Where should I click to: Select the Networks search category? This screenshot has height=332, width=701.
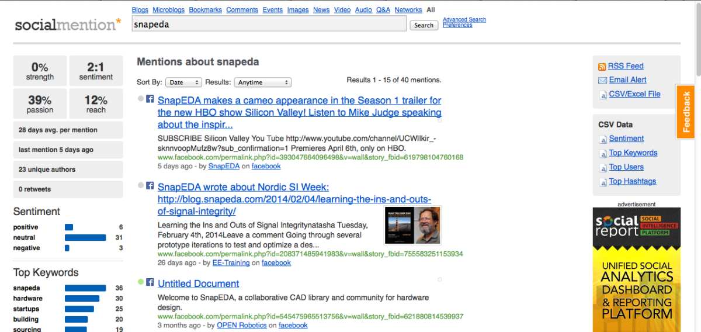click(408, 10)
